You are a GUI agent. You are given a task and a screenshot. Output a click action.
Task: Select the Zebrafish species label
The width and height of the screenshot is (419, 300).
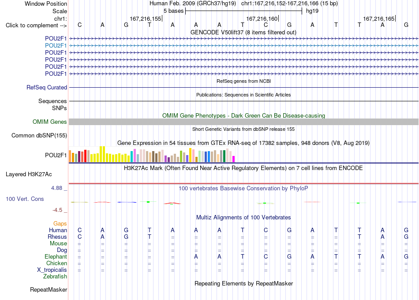pyautogui.click(x=55, y=277)
